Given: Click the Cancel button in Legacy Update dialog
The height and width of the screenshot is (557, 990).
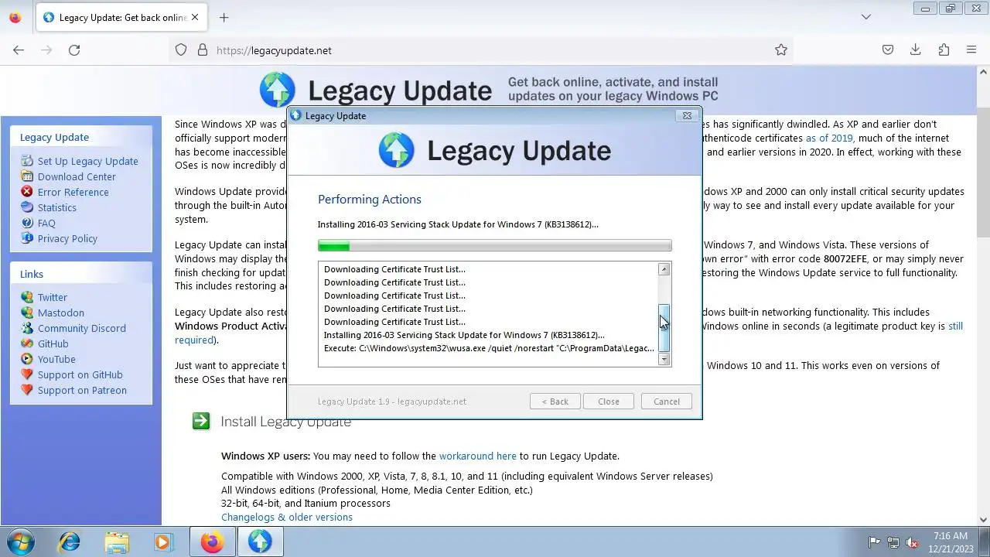Looking at the screenshot, I should pos(666,402).
